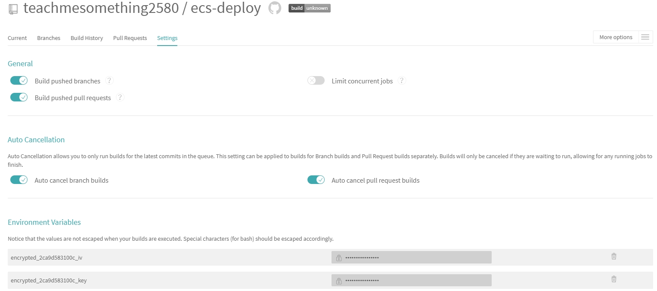Screen dimensions: 657x291
Task: Open the teachmesomething2580 owner link
Action: point(101,8)
